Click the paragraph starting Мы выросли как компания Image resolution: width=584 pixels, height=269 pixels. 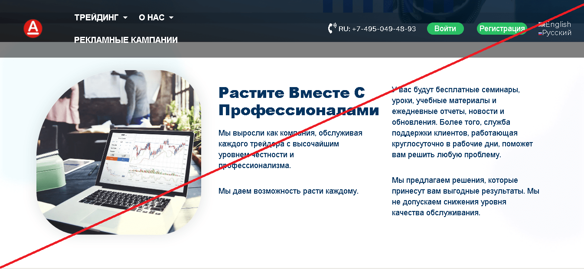pyautogui.click(x=290, y=149)
